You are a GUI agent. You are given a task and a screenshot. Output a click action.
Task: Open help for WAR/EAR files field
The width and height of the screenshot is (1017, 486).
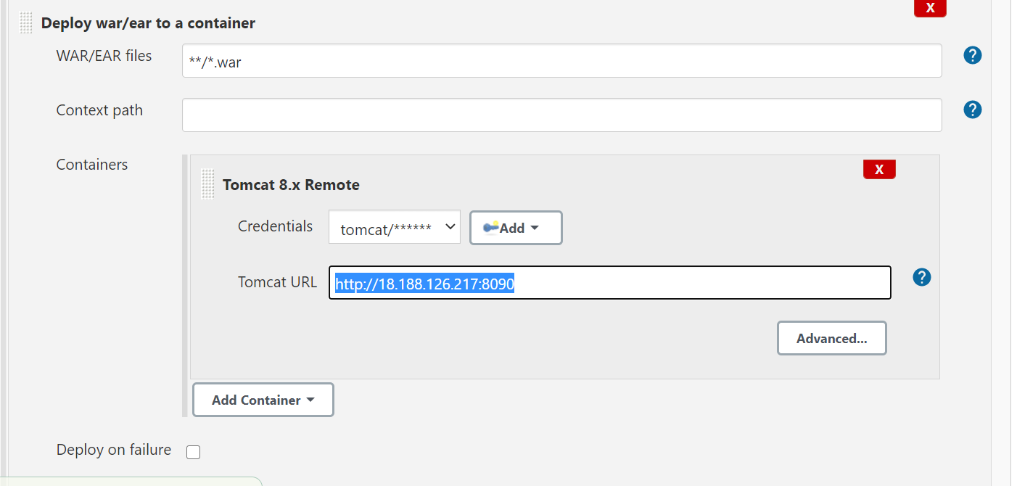coord(973,55)
